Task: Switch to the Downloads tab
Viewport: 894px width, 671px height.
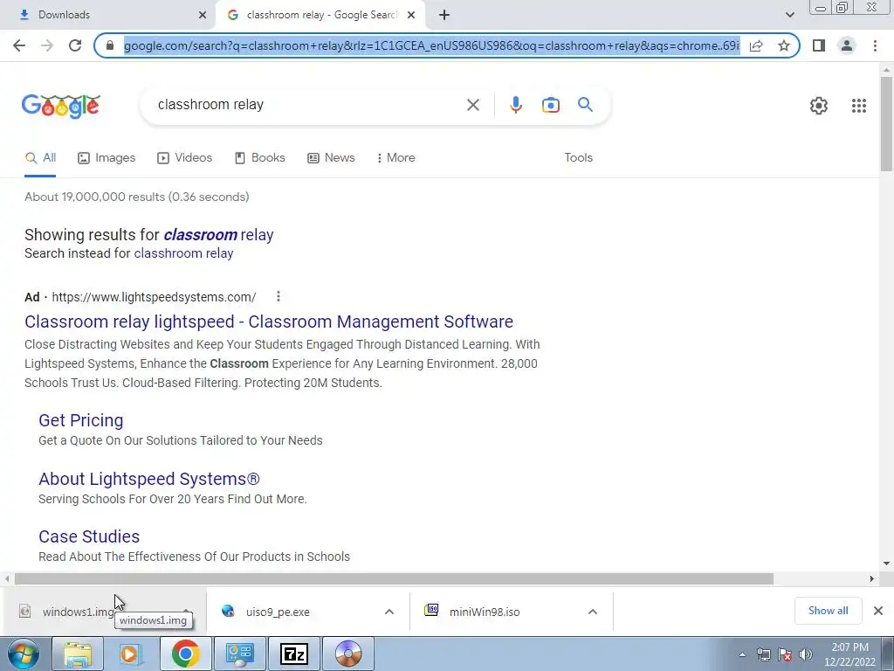Action: [x=107, y=15]
